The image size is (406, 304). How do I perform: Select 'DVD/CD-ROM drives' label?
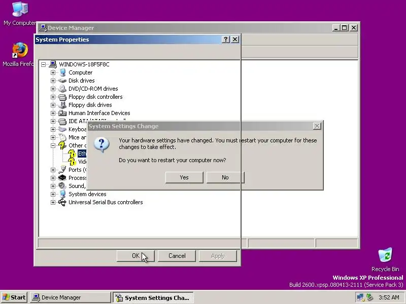coord(93,89)
